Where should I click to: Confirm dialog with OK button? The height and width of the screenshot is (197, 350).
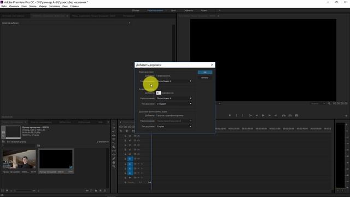205,72
